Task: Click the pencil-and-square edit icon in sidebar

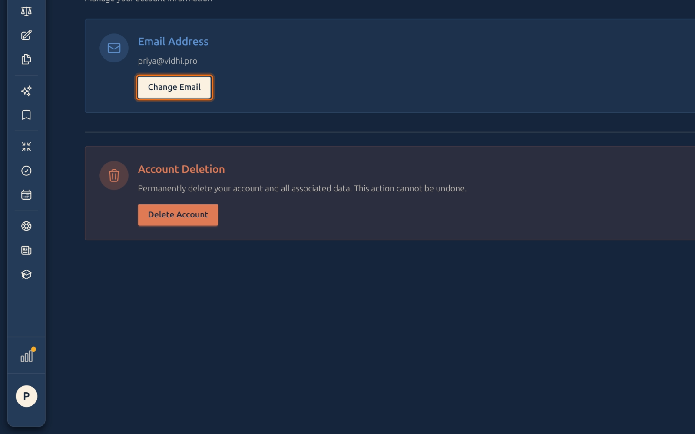Action: point(26,35)
